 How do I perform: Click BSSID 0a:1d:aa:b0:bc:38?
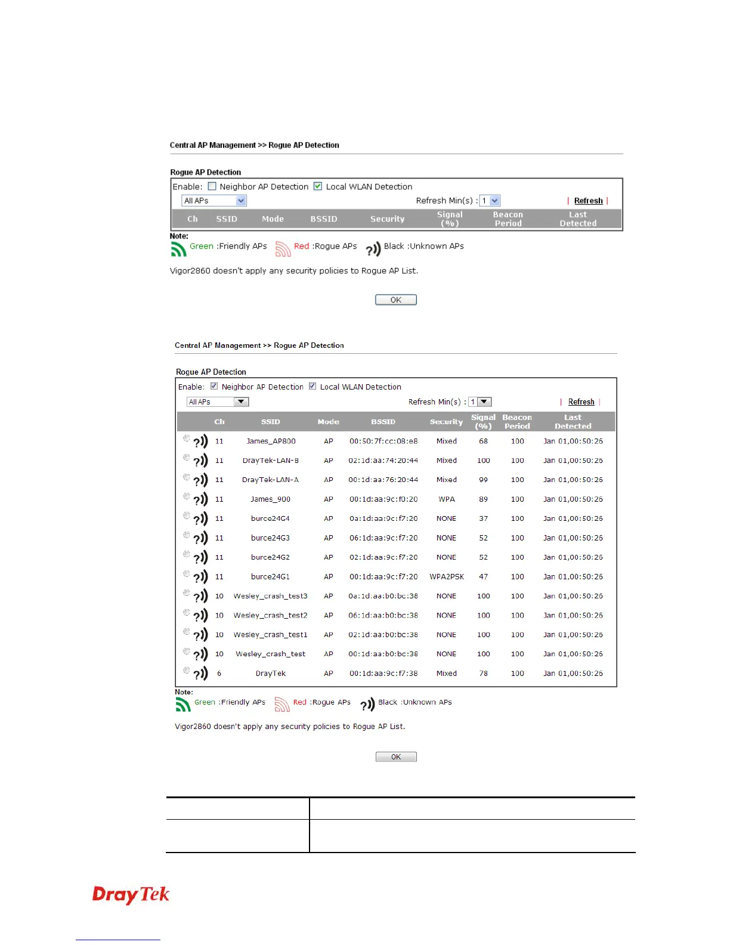point(383,596)
